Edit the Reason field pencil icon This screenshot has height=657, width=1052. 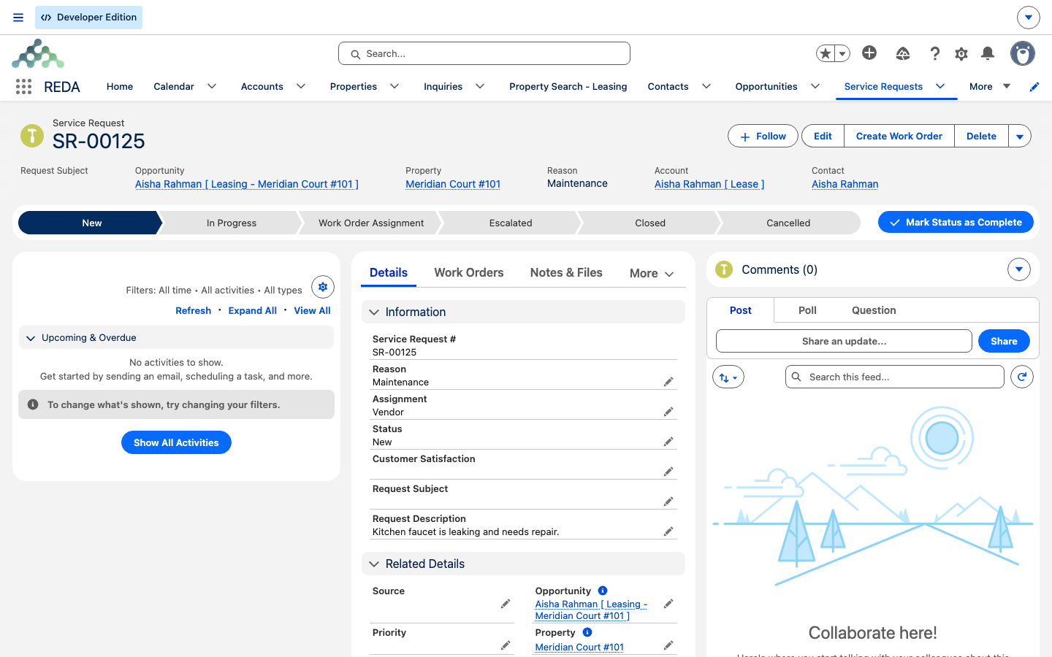(668, 382)
